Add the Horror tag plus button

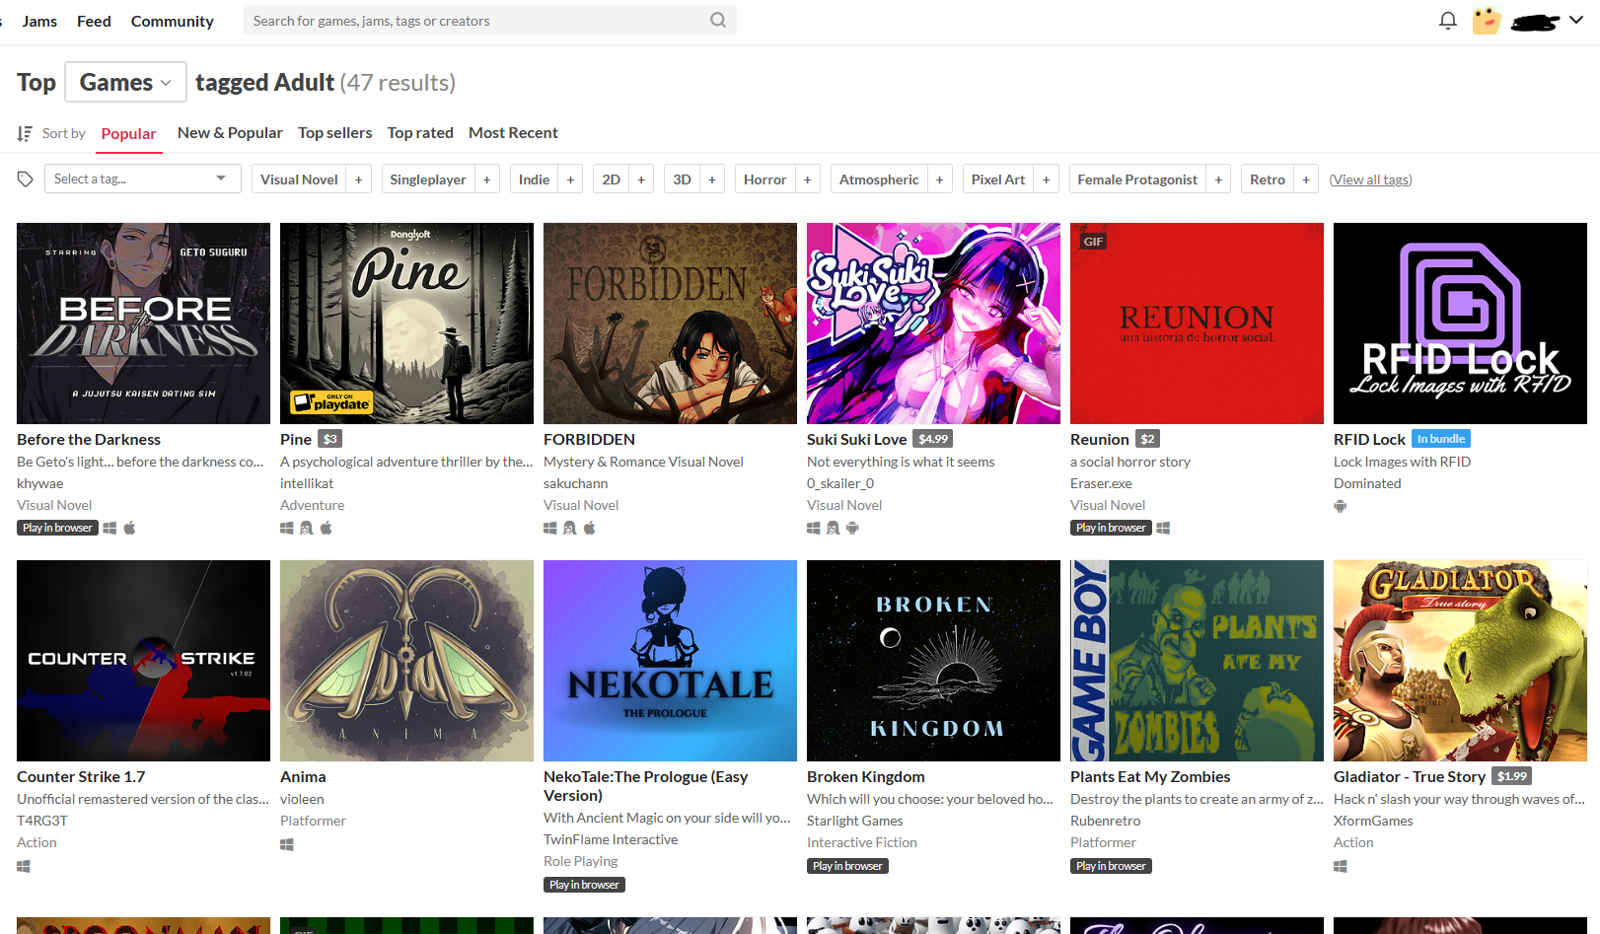pyautogui.click(x=807, y=180)
